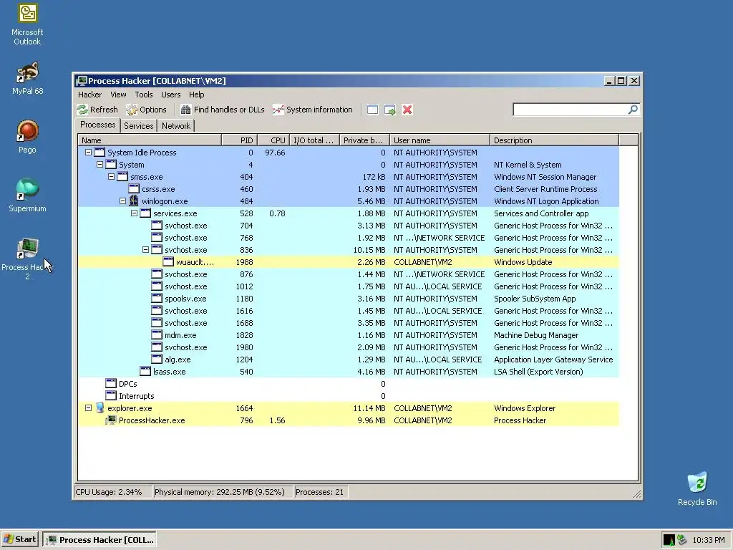Click the window resize grip corner
Viewport: 733px width, 550px height.
point(636,494)
